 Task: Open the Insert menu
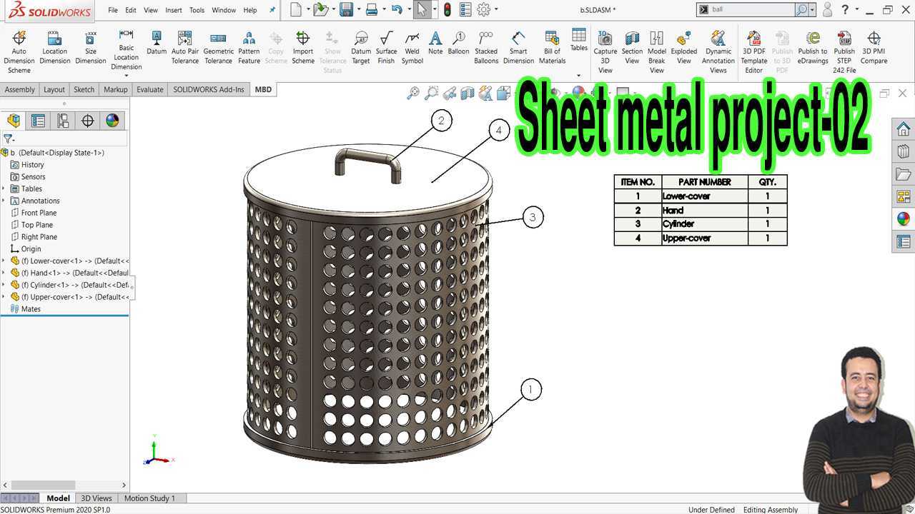click(174, 10)
